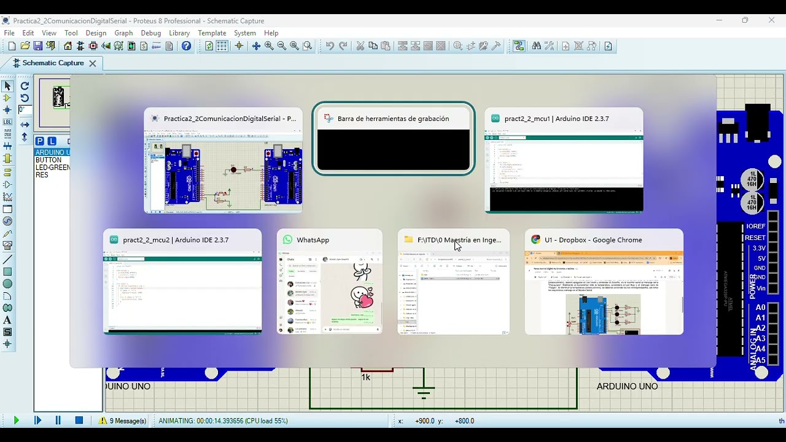Open a project with the folder icon
This screenshot has width=786, height=442.
[x=25, y=46]
